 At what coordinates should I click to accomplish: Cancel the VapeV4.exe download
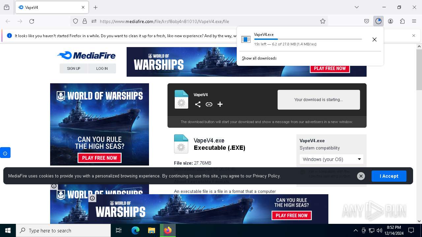pyautogui.click(x=375, y=39)
